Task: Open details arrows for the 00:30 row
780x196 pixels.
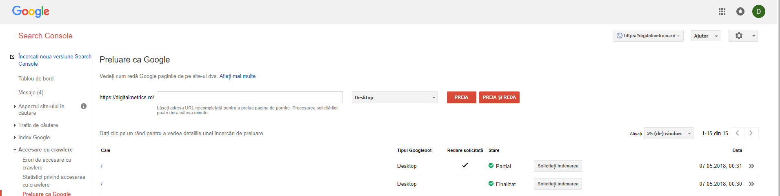Action: pyautogui.click(x=751, y=184)
